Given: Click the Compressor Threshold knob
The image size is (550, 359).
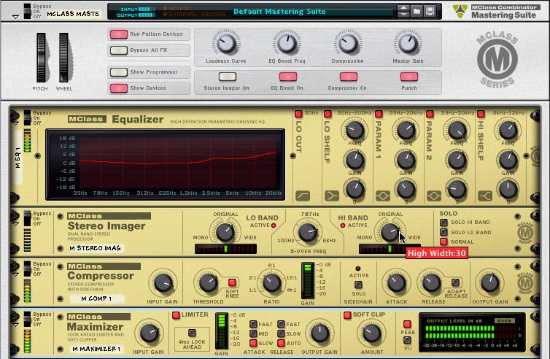Looking at the screenshot, I should [x=208, y=283].
